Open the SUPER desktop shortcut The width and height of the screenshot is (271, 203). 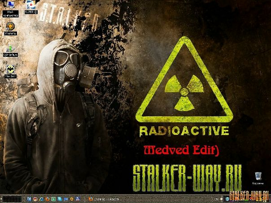point(31,7)
